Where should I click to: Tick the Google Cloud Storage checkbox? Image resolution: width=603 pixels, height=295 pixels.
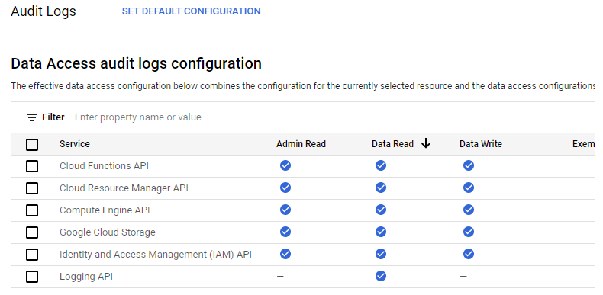pos(32,232)
